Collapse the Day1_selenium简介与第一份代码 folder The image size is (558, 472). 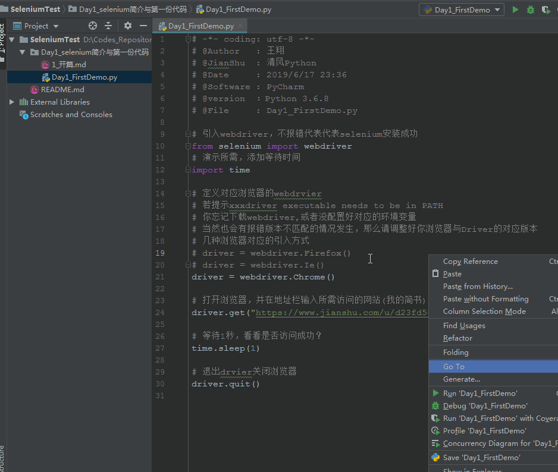click(23, 52)
